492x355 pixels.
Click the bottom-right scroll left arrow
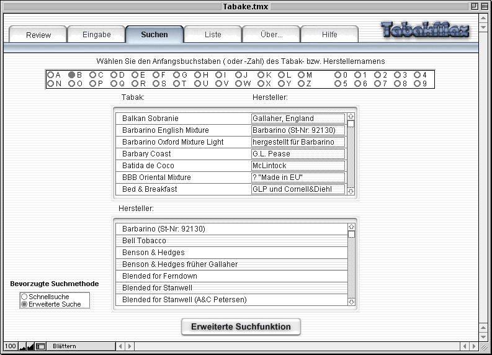(x=465, y=346)
